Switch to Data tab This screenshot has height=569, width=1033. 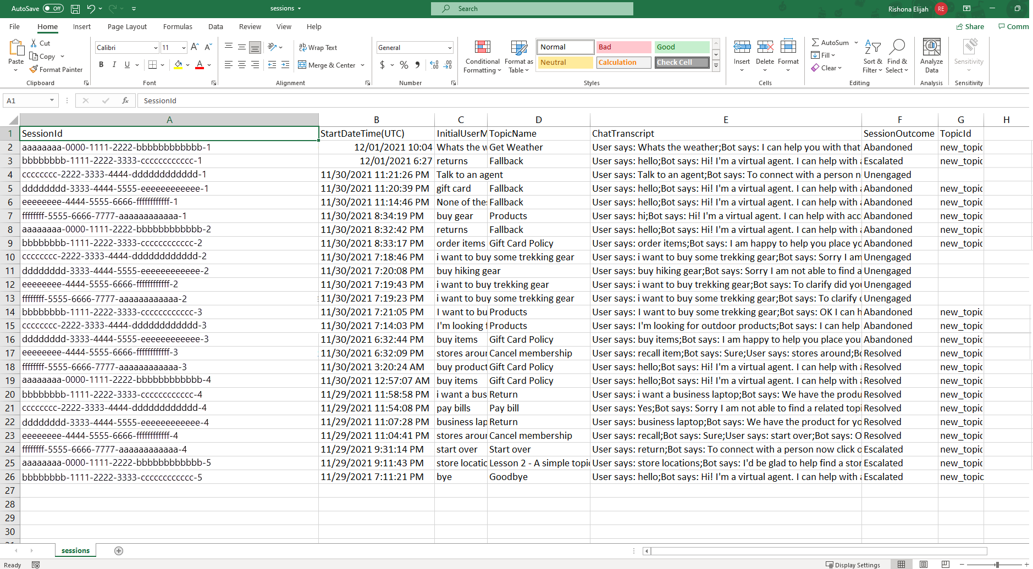point(216,26)
